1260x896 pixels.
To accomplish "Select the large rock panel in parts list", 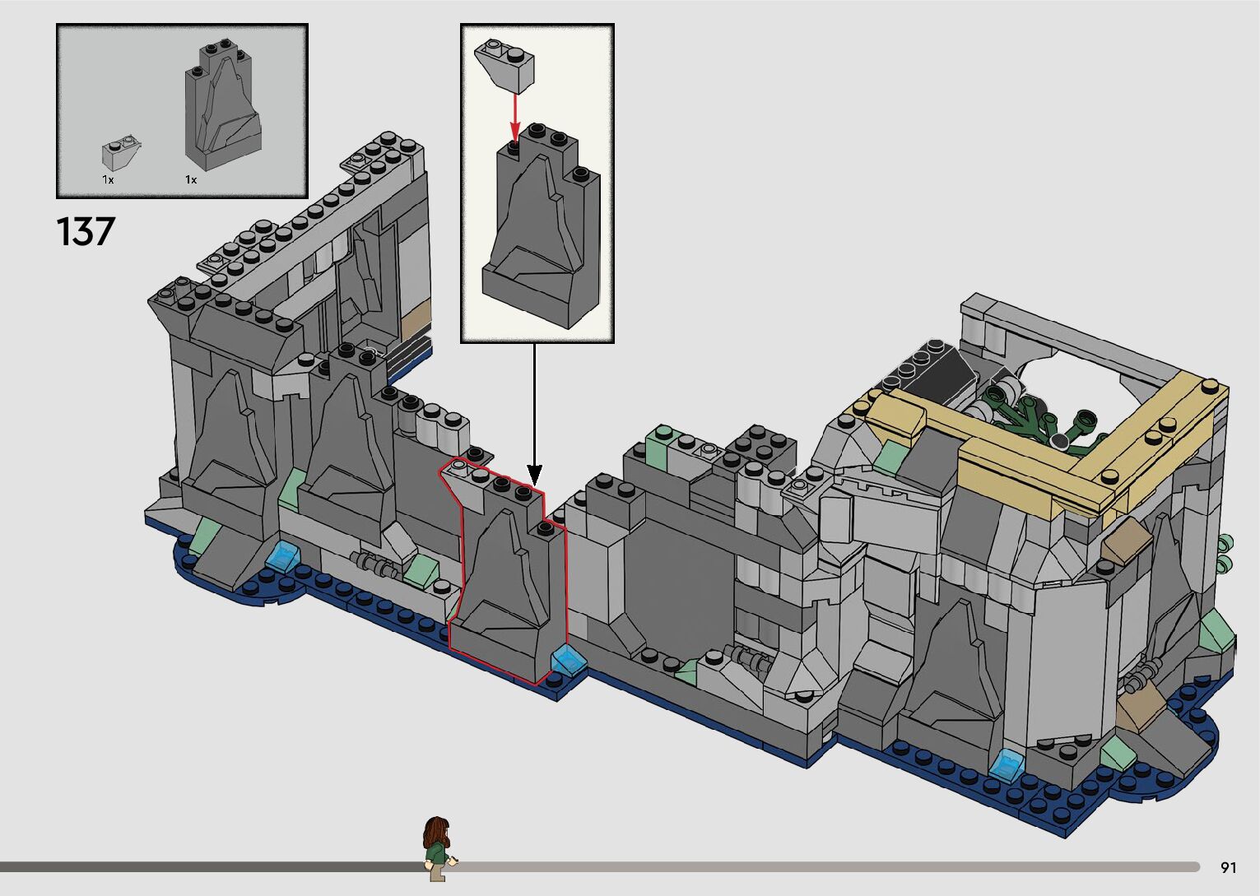I will (x=222, y=107).
